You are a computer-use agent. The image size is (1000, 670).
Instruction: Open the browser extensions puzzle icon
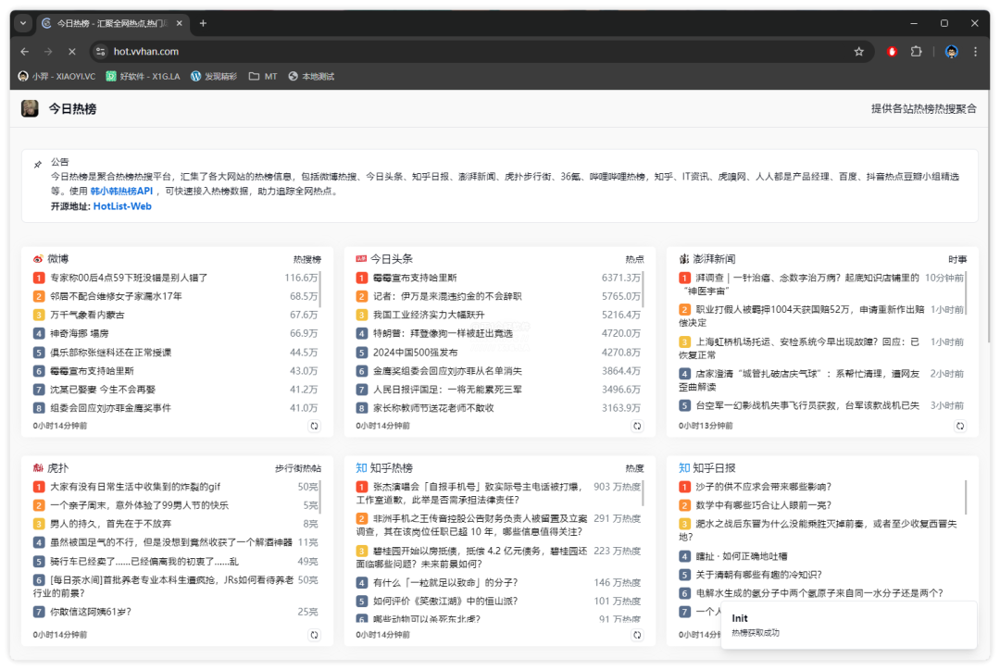(917, 52)
